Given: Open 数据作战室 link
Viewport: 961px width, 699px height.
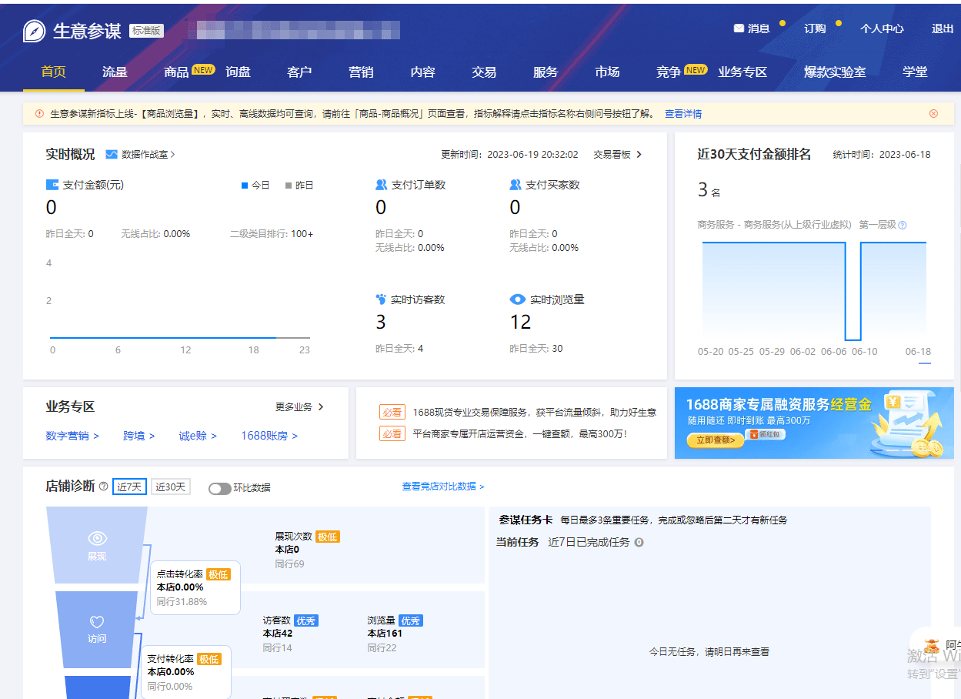Looking at the screenshot, I should (148, 155).
